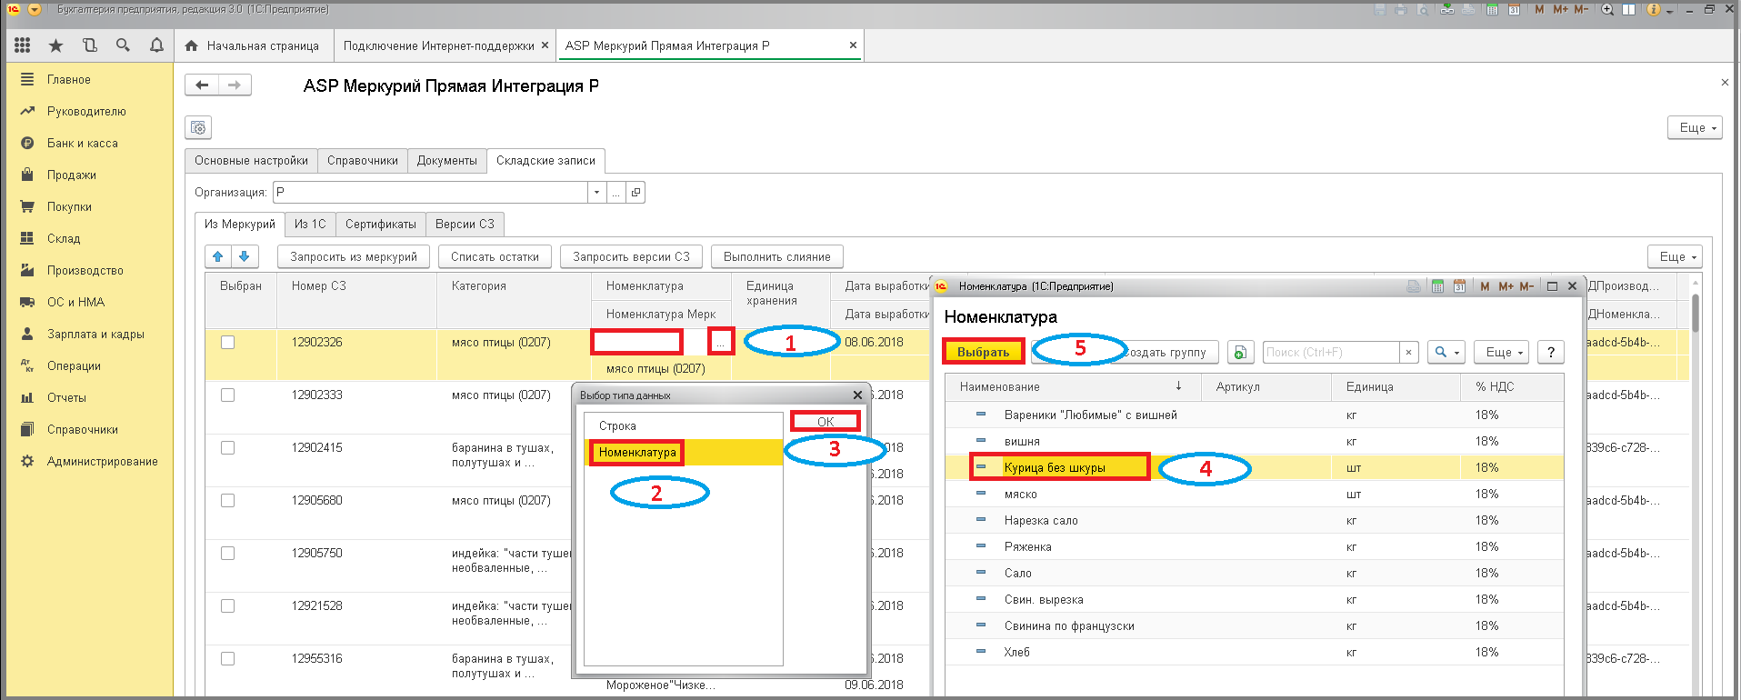Open the yellow info icon in title bar
The height and width of the screenshot is (700, 1741).
click(1654, 9)
